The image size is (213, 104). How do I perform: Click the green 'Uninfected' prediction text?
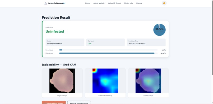[55, 32]
